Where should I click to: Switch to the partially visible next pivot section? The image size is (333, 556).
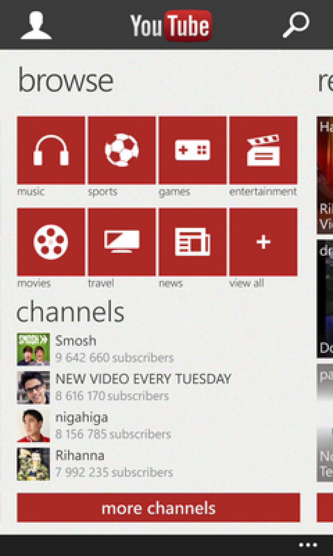point(325,81)
